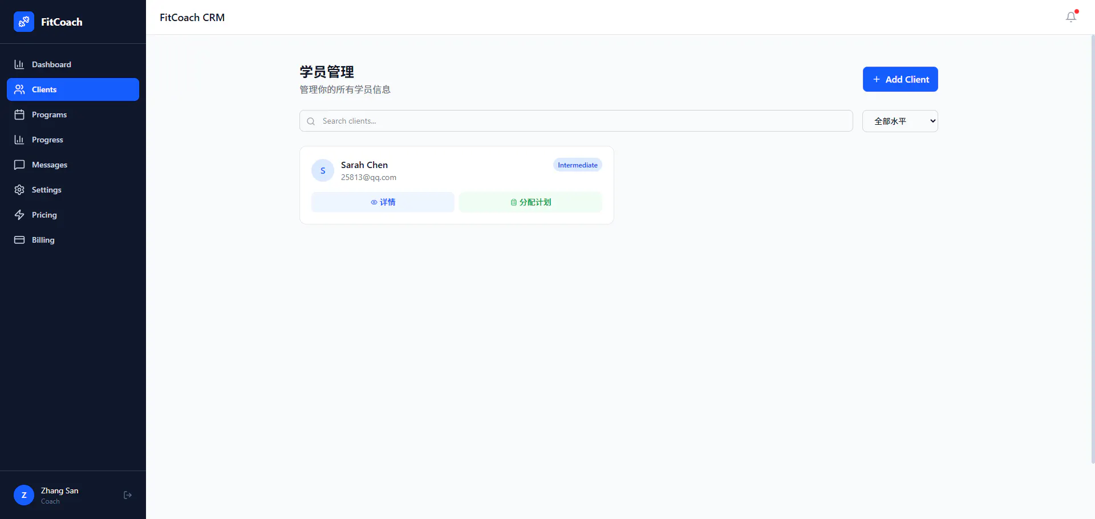The width and height of the screenshot is (1095, 519).
Task: Navigate to Progress
Action: point(73,140)
